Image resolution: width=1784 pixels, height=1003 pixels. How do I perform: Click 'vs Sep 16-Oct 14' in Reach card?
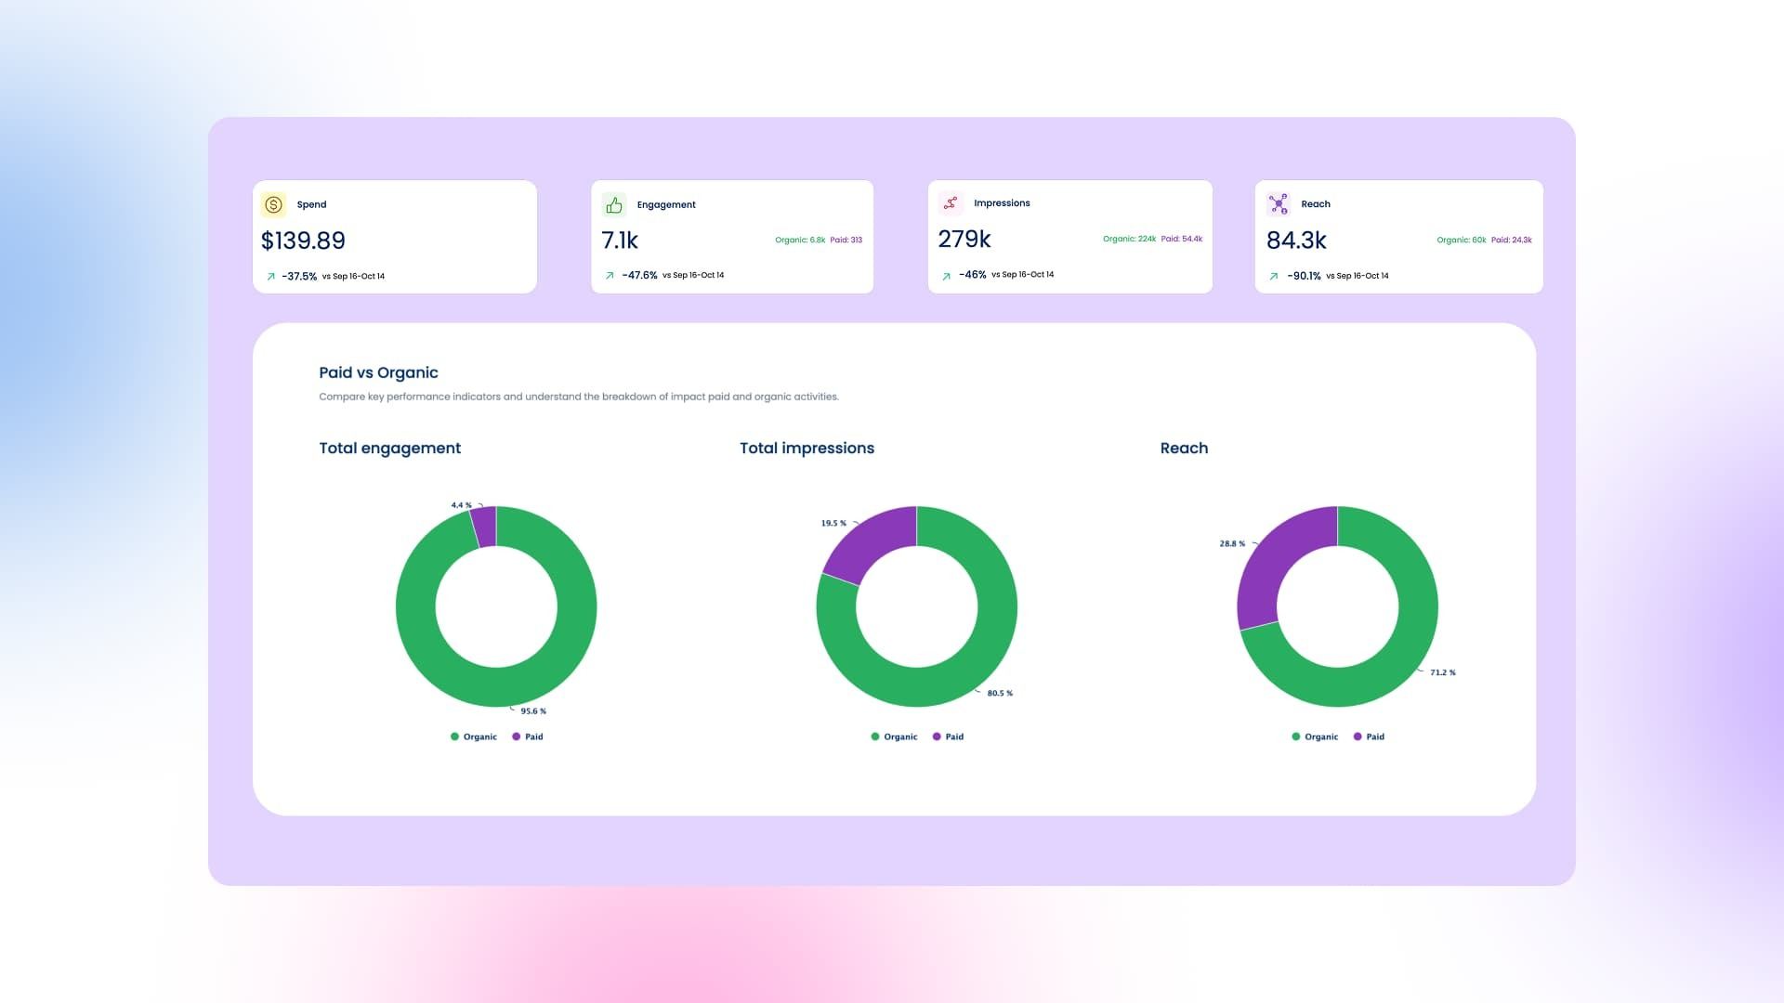[x=1358, y=276]
